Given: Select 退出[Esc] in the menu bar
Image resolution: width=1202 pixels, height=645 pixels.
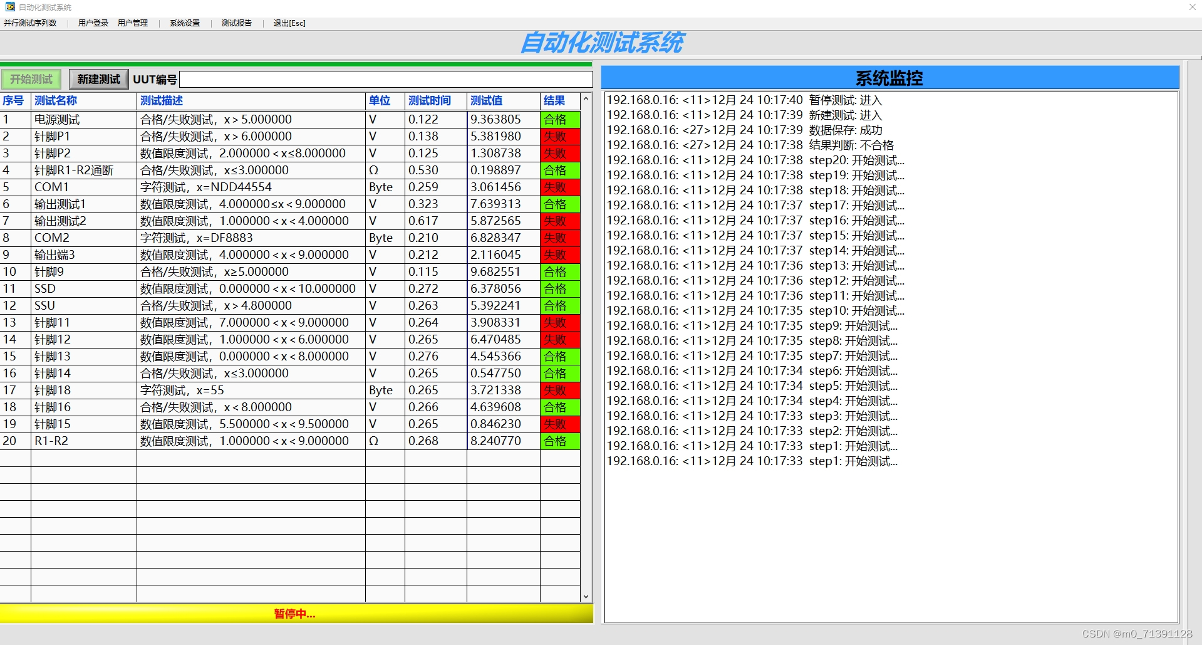Looking at the screenshot, I should pos(289,23).
